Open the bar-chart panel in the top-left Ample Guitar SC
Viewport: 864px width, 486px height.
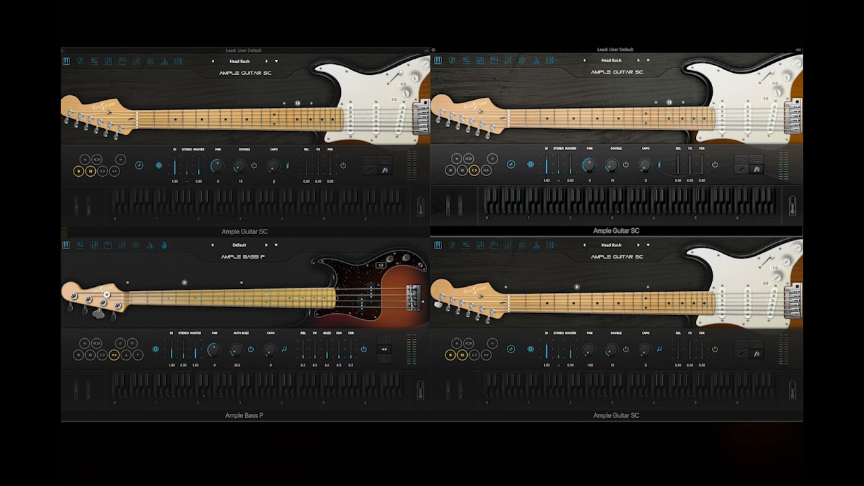point(164,61)
